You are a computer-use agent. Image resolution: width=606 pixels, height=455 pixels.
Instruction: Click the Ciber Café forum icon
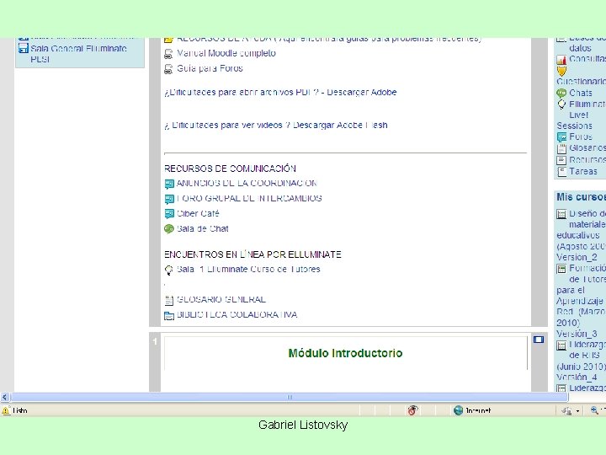(x=169, y=214)
